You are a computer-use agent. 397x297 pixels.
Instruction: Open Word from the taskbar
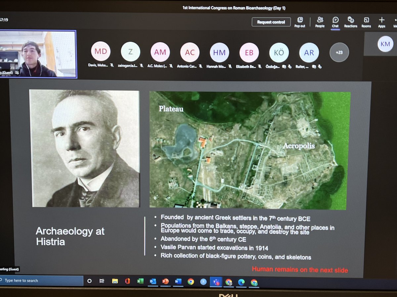178,281
